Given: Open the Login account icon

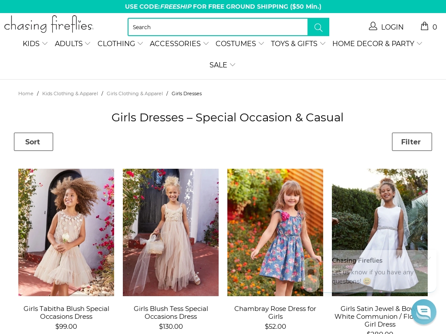Looking at the screenshot, I should [x=373, y=26].
